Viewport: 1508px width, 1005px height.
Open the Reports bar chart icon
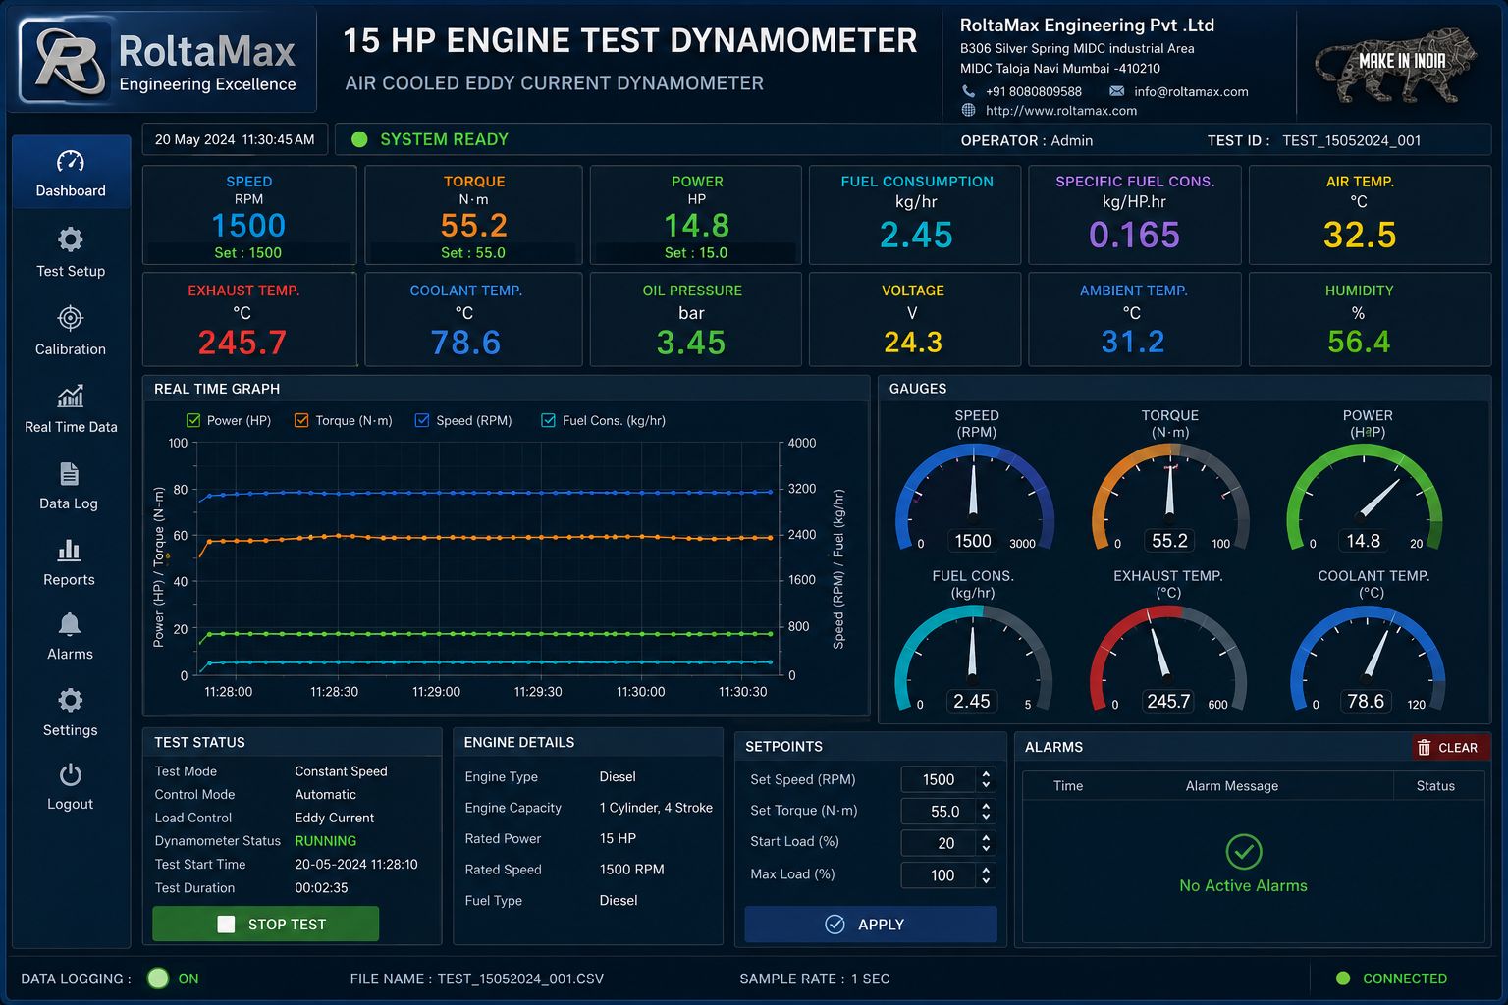(x=69, y=550)
